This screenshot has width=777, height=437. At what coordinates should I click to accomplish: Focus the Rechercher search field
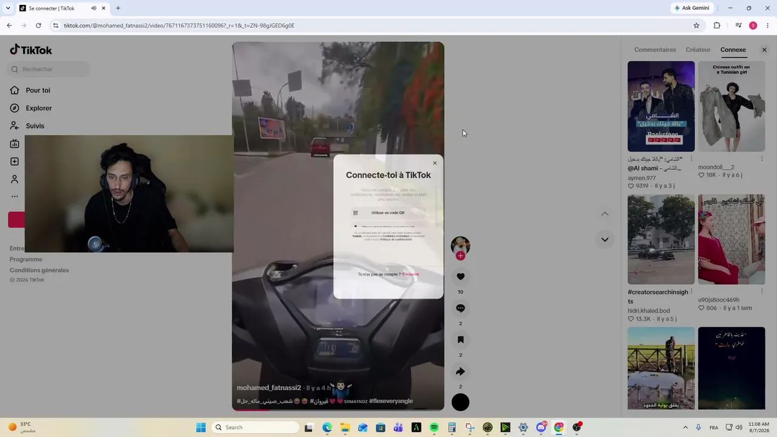click(x=50, y=69)
